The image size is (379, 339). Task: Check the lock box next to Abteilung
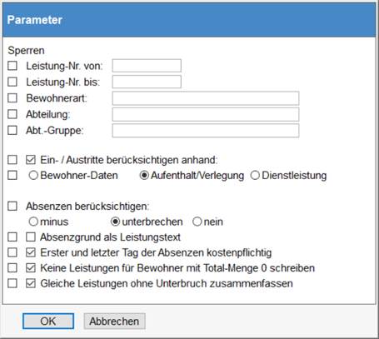point(12,114)
